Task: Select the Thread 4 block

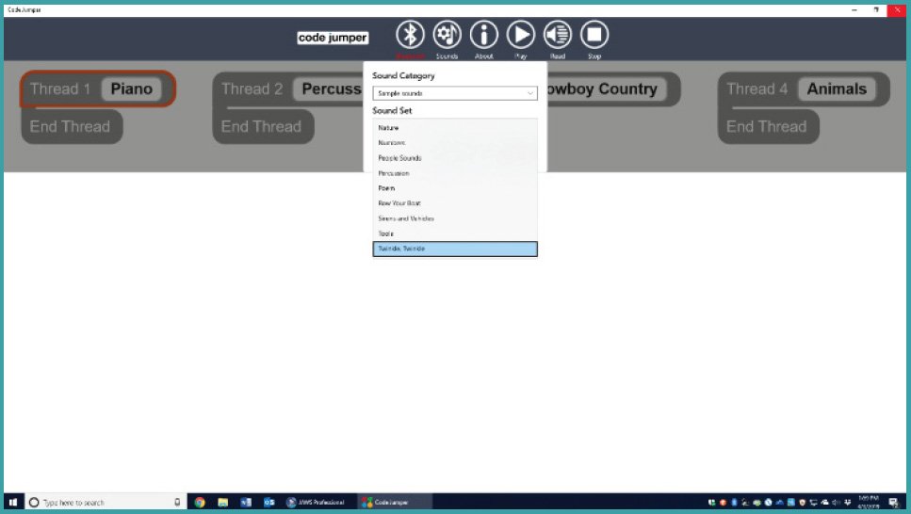Action: (804, 88)
